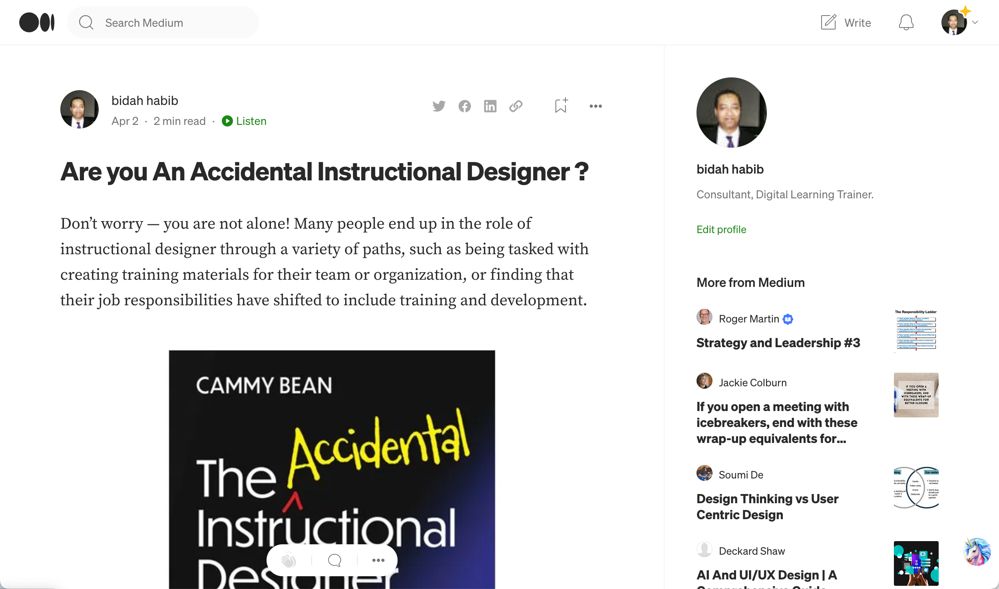Open the Design Thinking Venn diagram thumbnail
The width and height of the screenshot is (999, 589).
pyautogui.click(x=916, y=487)
